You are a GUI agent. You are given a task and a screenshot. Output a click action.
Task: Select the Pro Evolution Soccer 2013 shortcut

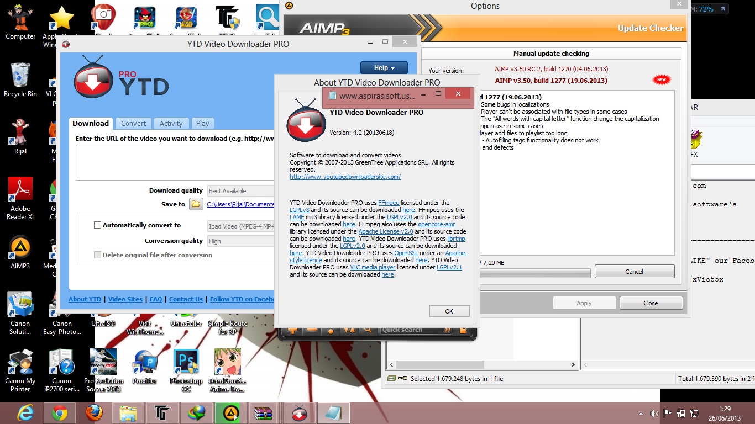pos(103,371)
